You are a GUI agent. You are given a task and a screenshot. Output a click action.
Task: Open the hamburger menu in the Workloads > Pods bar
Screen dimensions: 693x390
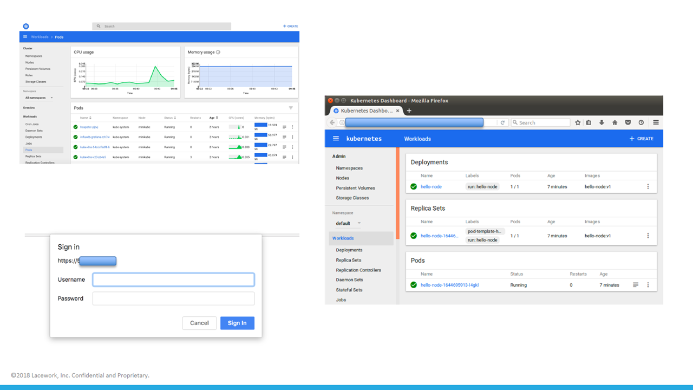[25, 37]
